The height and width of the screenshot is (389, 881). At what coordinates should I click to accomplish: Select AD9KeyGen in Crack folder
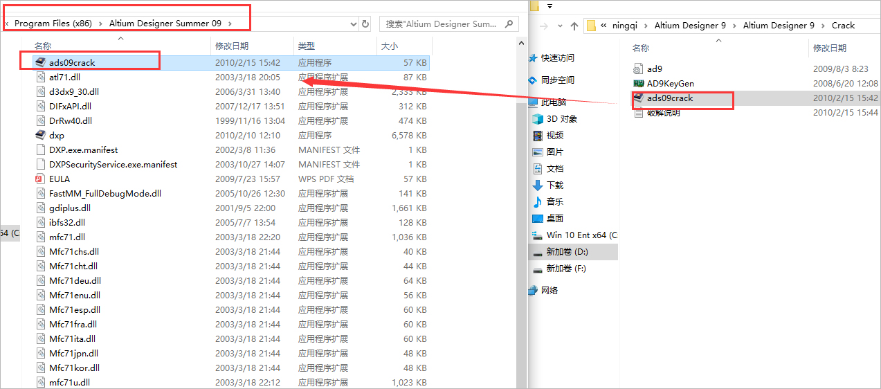tap(670, 83)
